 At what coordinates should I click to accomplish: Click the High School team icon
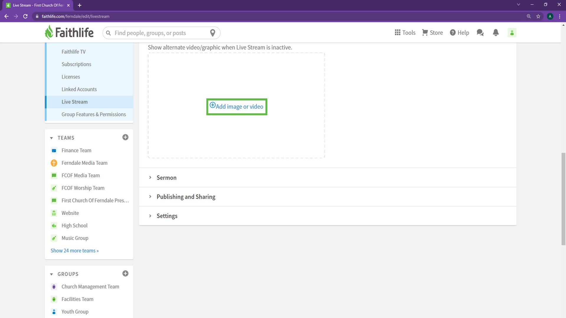54,226
